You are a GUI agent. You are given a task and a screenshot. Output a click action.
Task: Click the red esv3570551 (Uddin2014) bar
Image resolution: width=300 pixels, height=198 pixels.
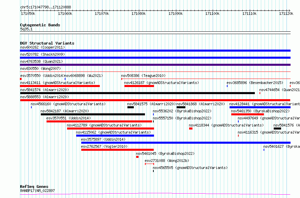pyautogui.click(x=99, y=121)
